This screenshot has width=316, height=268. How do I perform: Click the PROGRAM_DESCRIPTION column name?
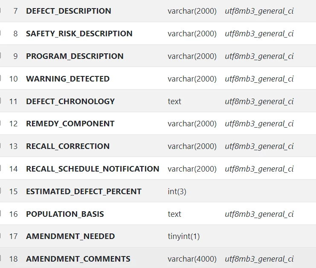(x=75, y=56)
